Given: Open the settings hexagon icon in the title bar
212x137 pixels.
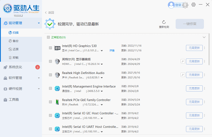Looking at the screenshot, I should coord(194,5).
